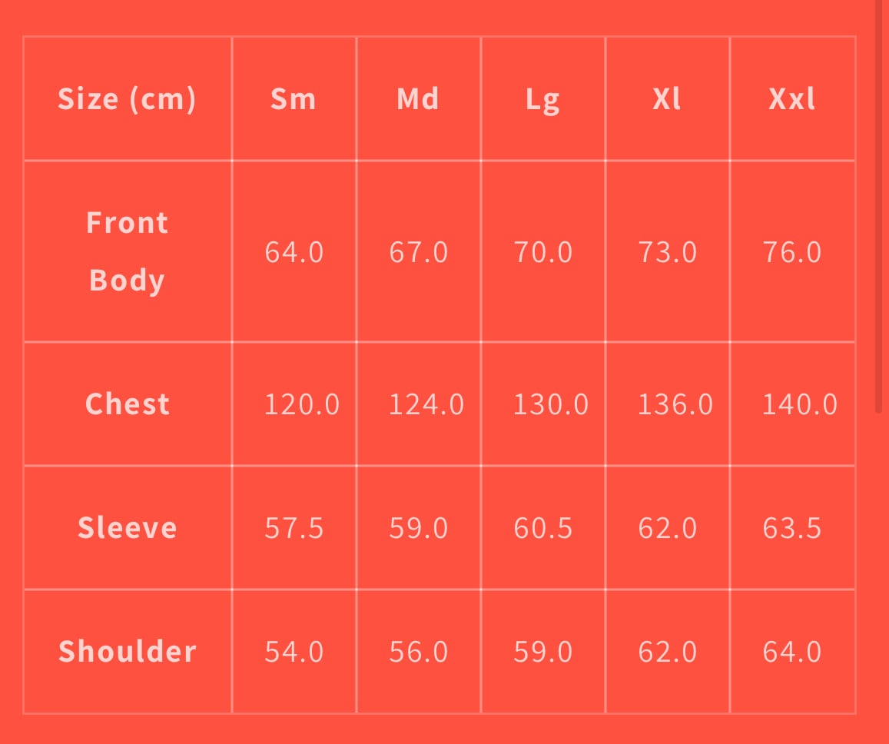Click the Lg column header

click(542, 99)
